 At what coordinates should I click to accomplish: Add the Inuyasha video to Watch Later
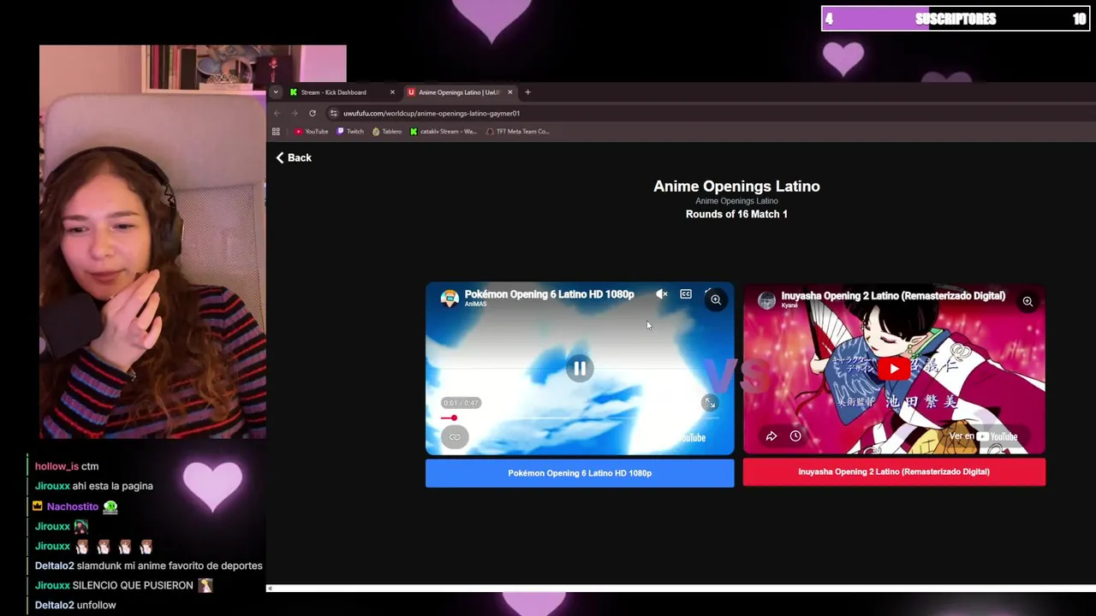point(795,436)
